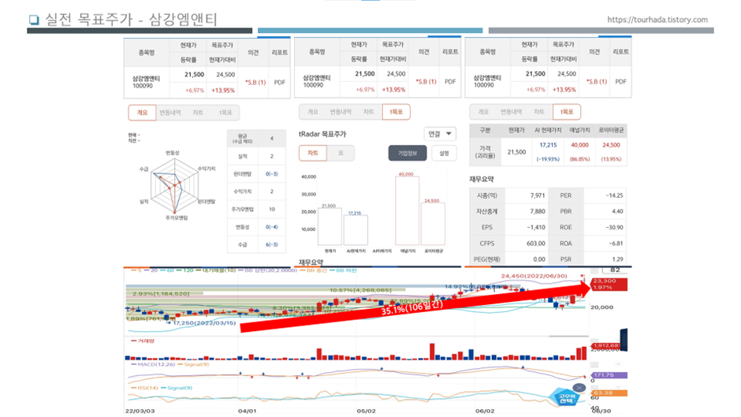Click the 17,250(2022/03/15) low price label
The width and height of the screenshot is (741, 417).
click(204, 323)
